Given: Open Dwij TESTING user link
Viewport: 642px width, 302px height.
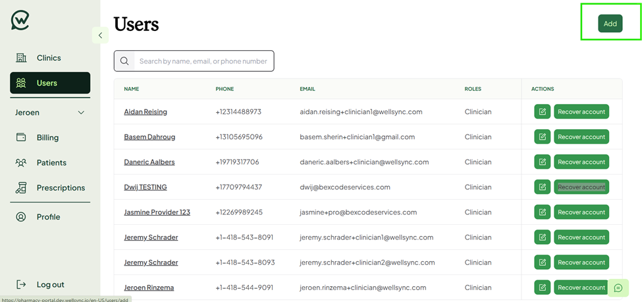Looking at the screenshot, I should [146, 187].
